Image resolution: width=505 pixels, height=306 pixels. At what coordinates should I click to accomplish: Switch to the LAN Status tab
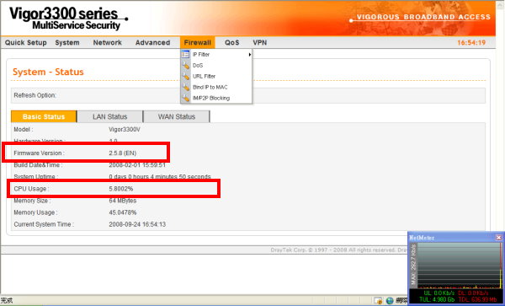110,116
